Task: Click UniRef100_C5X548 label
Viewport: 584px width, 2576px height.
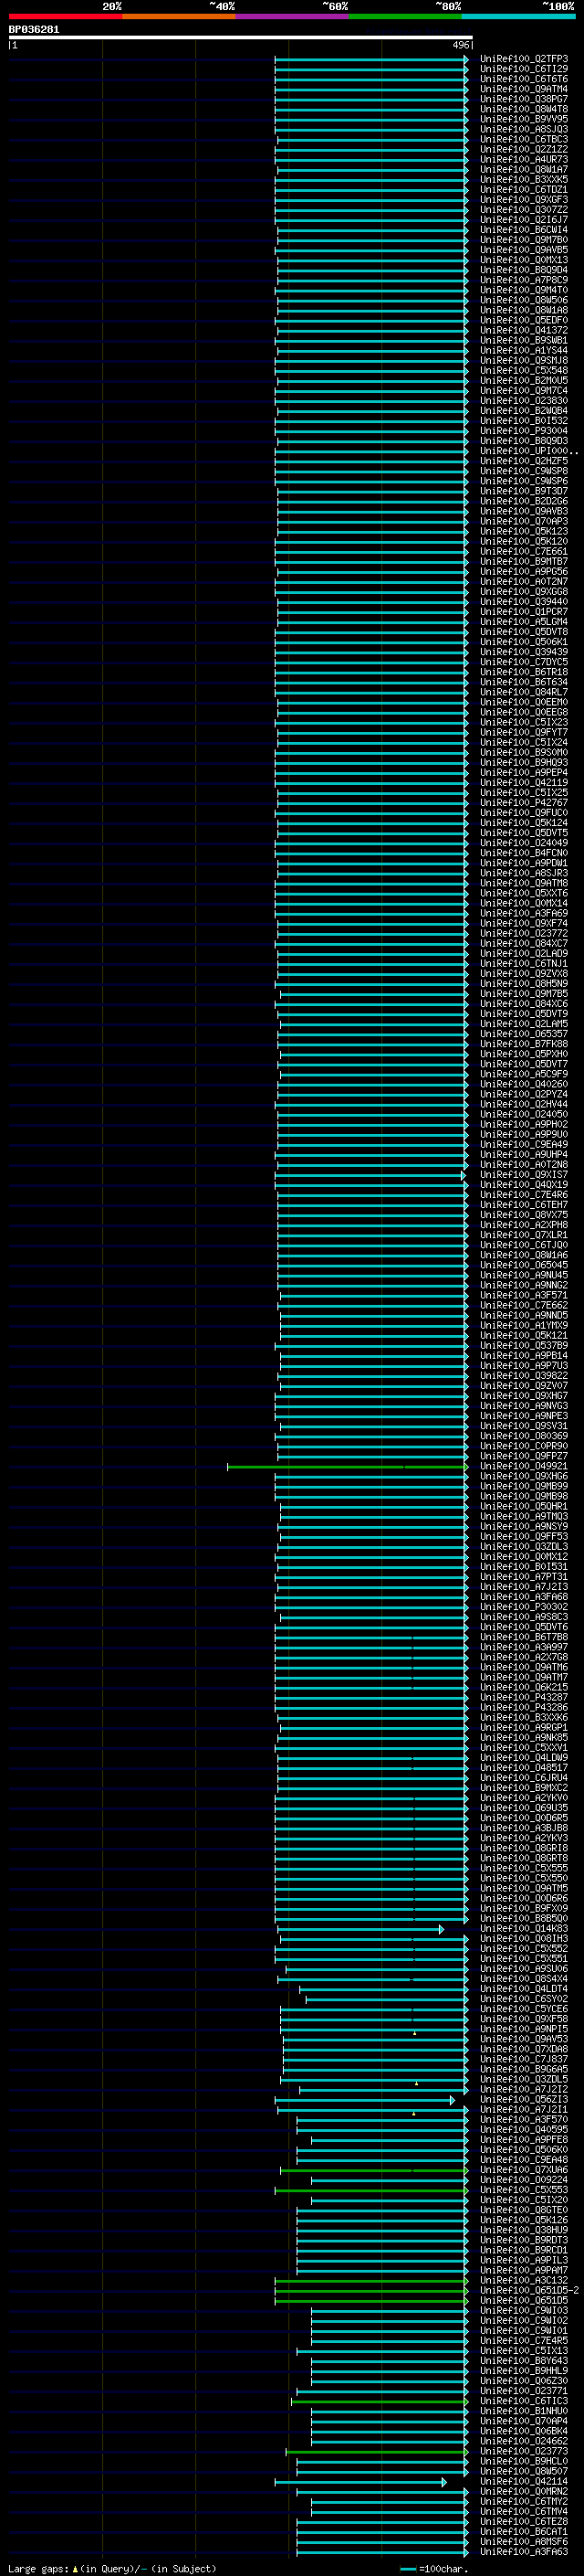Action: (x=523, y=370)
